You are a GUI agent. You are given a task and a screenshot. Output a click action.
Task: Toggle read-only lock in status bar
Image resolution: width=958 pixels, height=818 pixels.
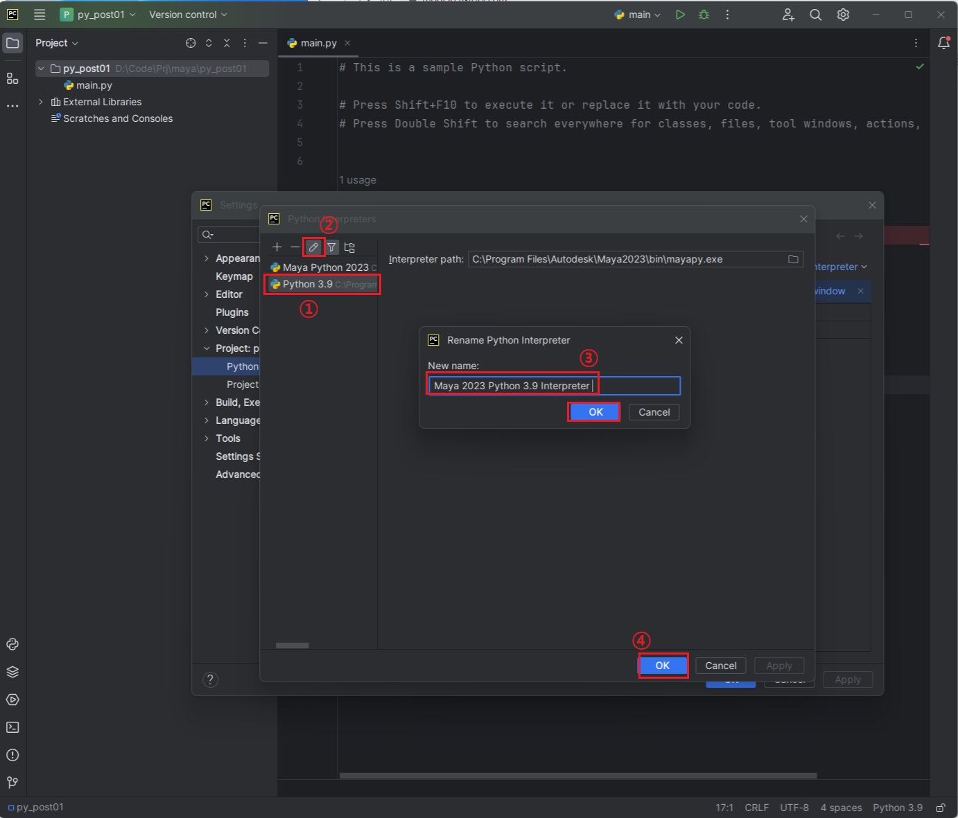point(941,808)
